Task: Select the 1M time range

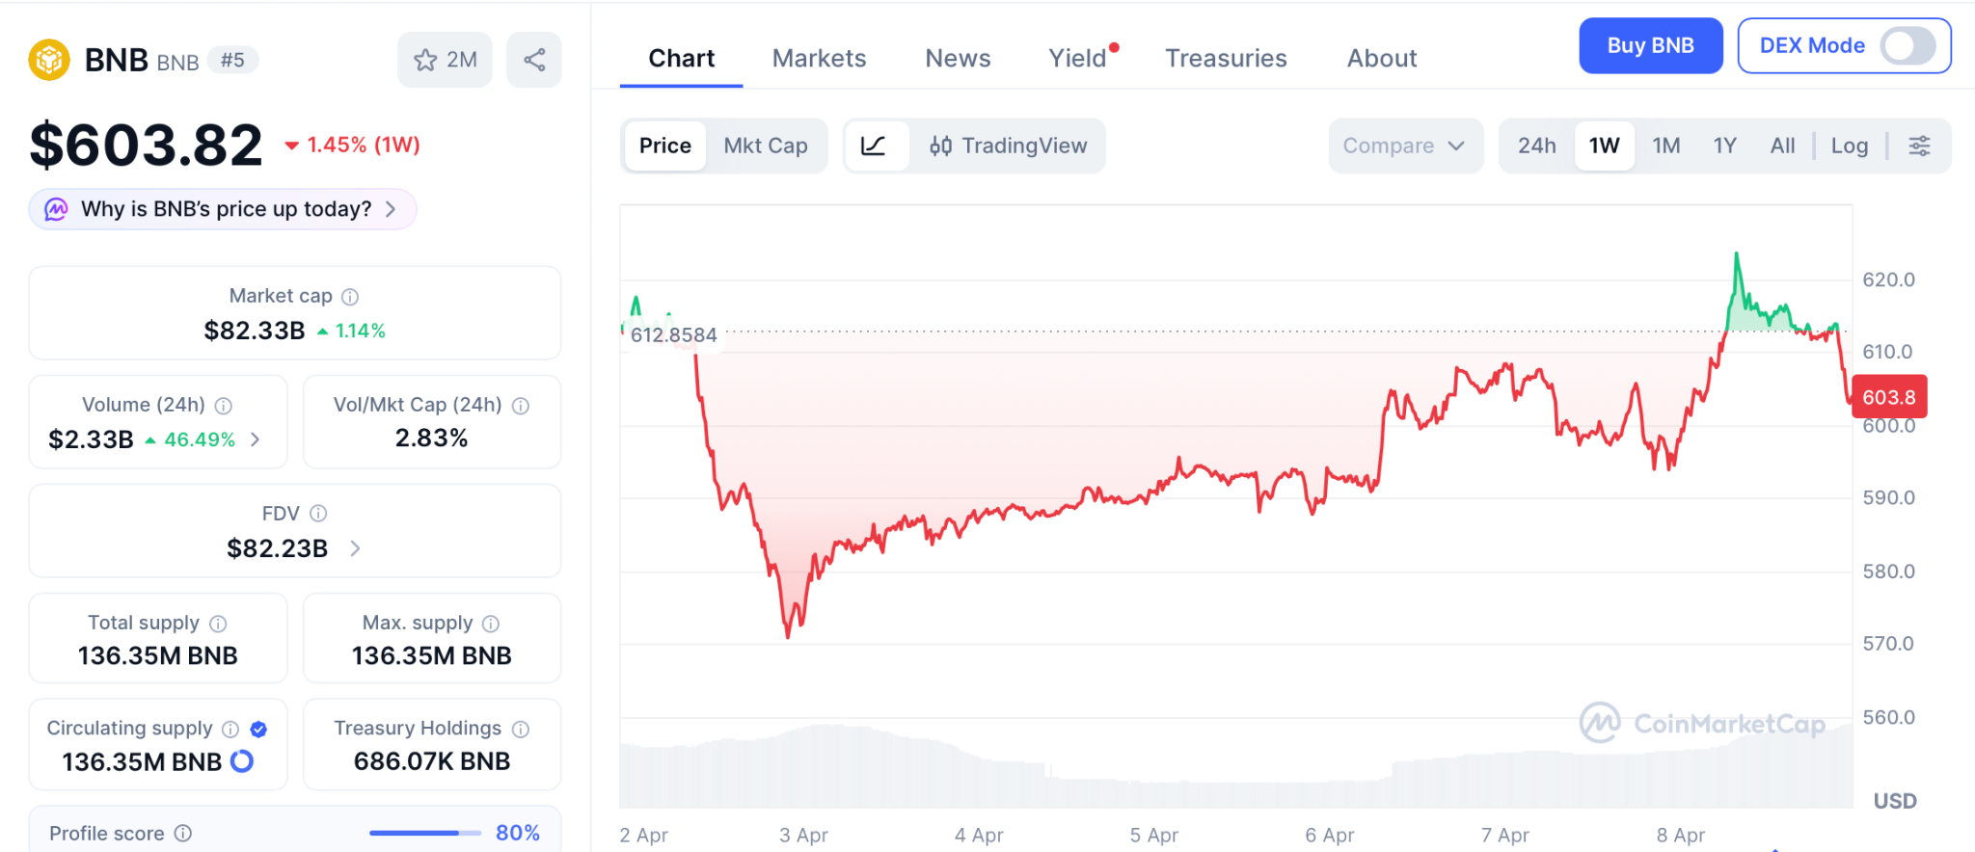Action: 1665,146
